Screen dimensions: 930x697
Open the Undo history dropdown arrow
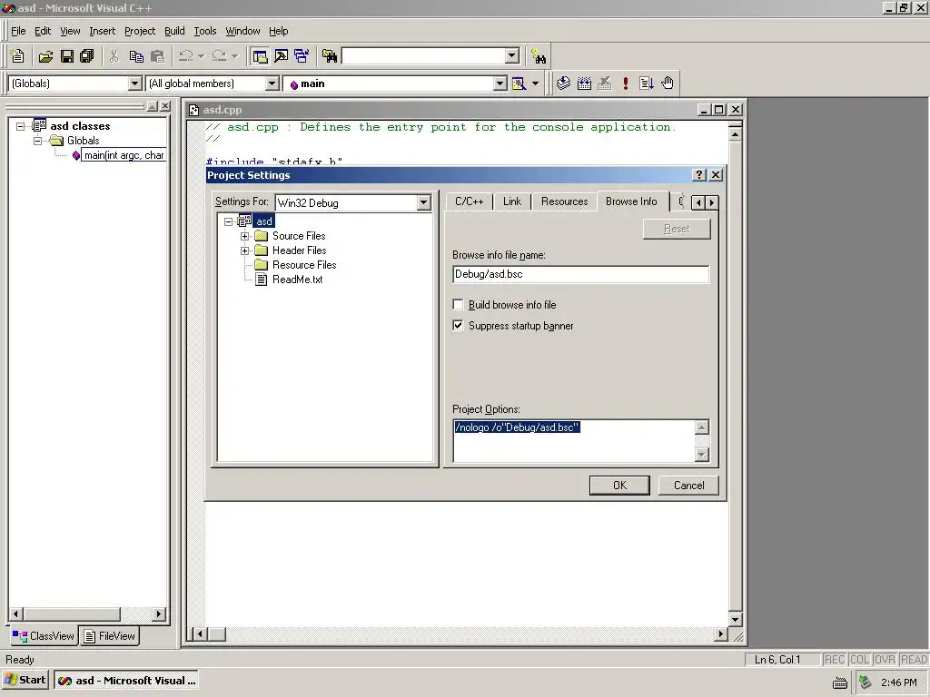tap(201, 56)
